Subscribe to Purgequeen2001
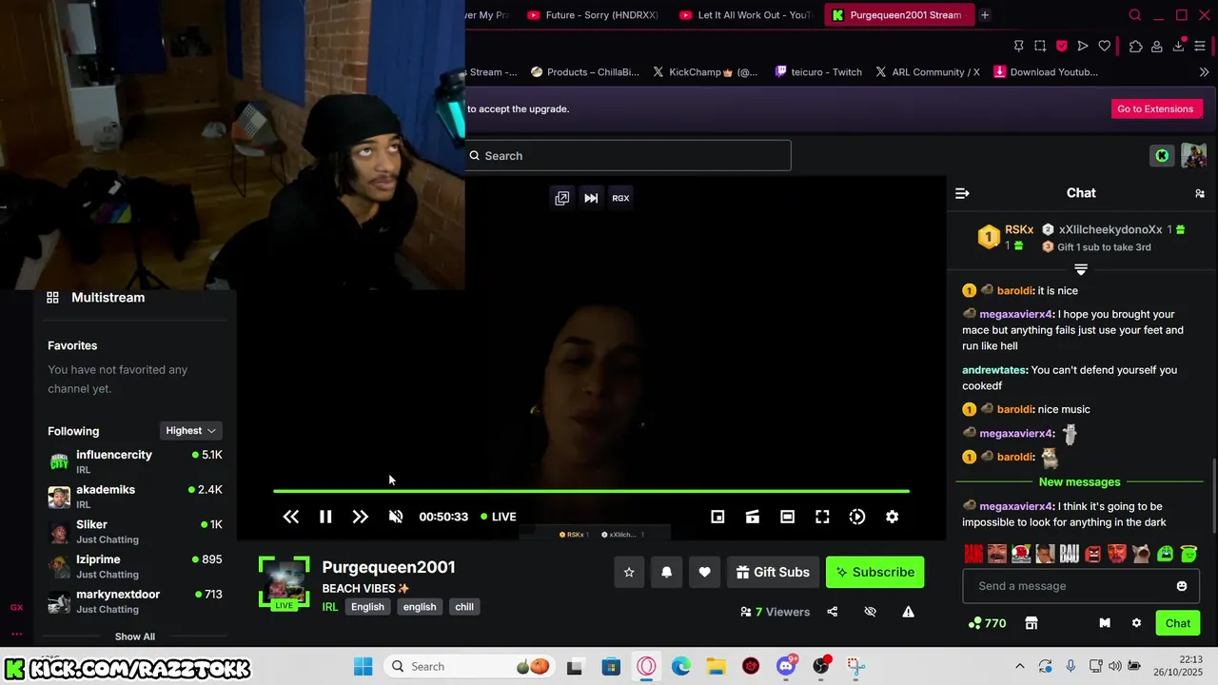Screen dimensions: 1218x685 point(874,572)
